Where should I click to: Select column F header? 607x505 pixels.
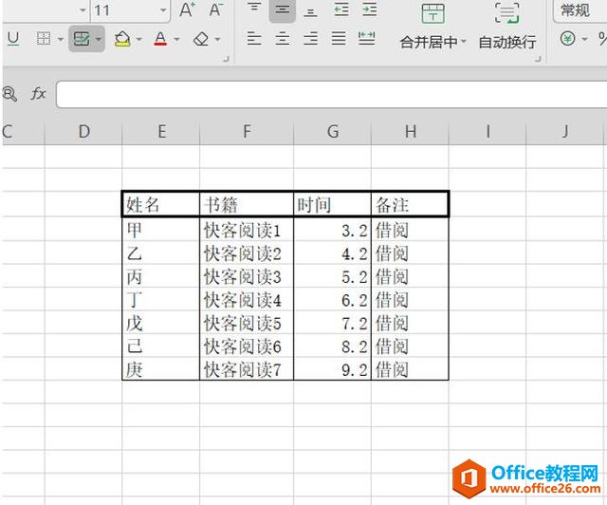[x=247, y=132]
